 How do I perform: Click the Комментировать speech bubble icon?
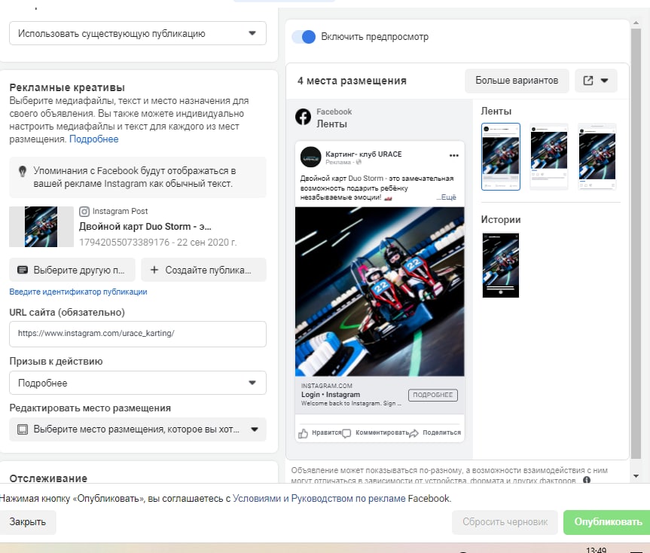346,433
